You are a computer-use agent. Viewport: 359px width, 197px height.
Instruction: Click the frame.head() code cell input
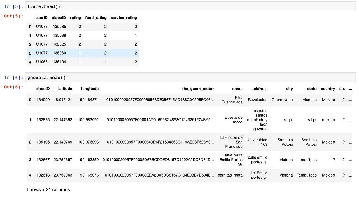tap(191, 6)
